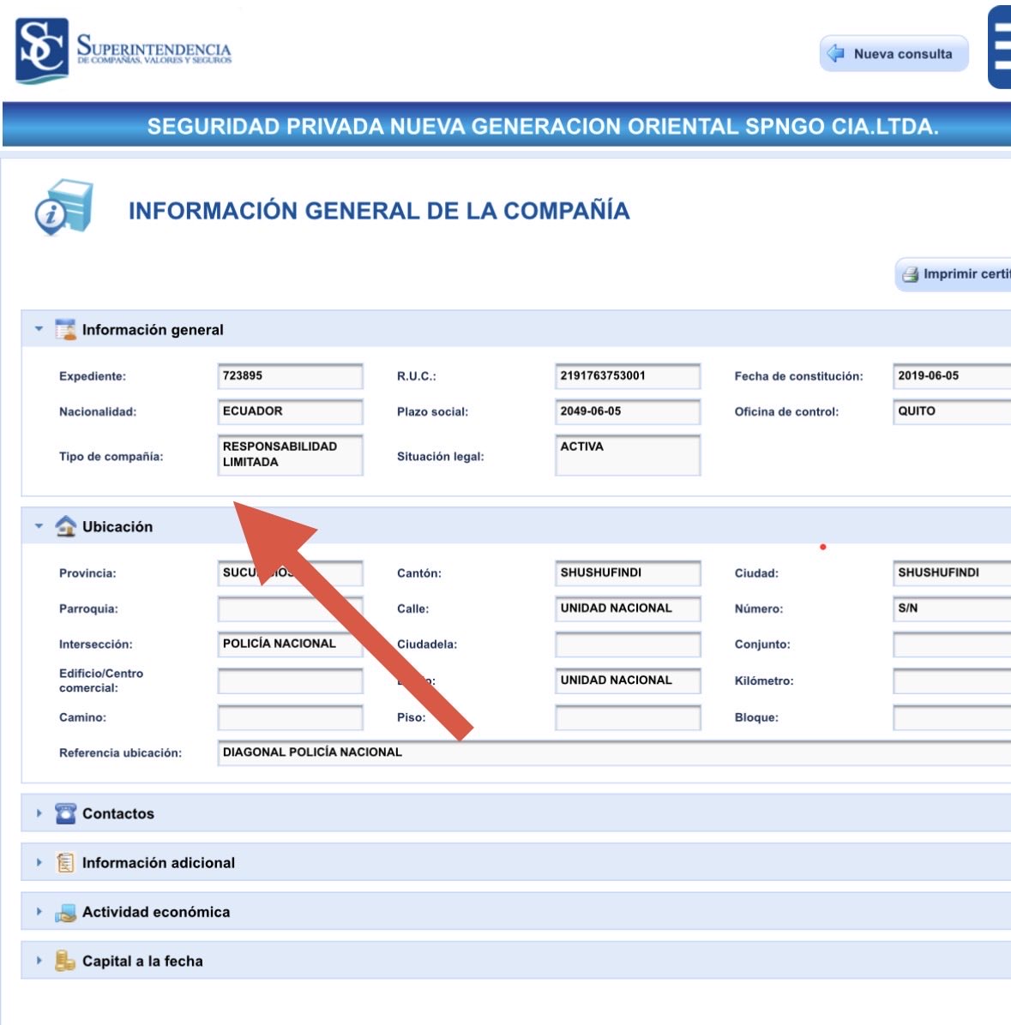Click the Superintendencia SC logo
Viewport: 1011px width, 1025px height.
click(x=123, y=51)
